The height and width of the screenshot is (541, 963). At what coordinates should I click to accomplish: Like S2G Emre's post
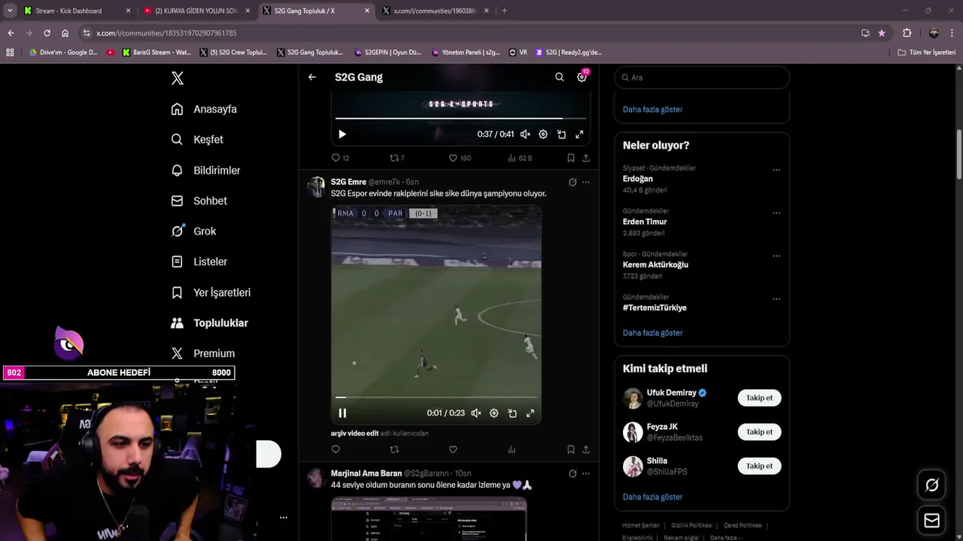pos(453,449)
